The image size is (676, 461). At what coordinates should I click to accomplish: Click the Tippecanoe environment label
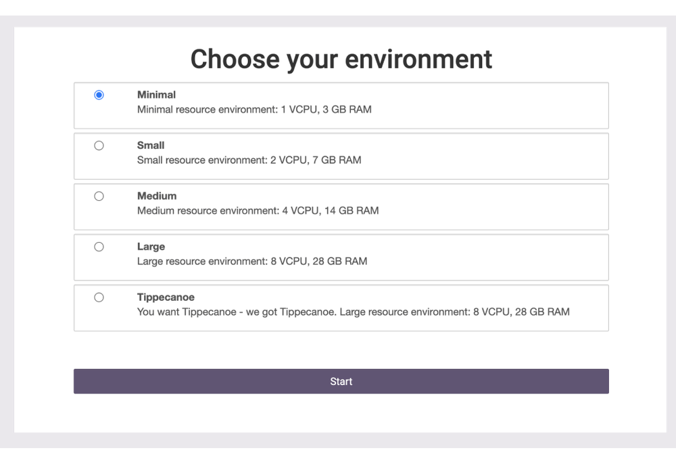166,297
